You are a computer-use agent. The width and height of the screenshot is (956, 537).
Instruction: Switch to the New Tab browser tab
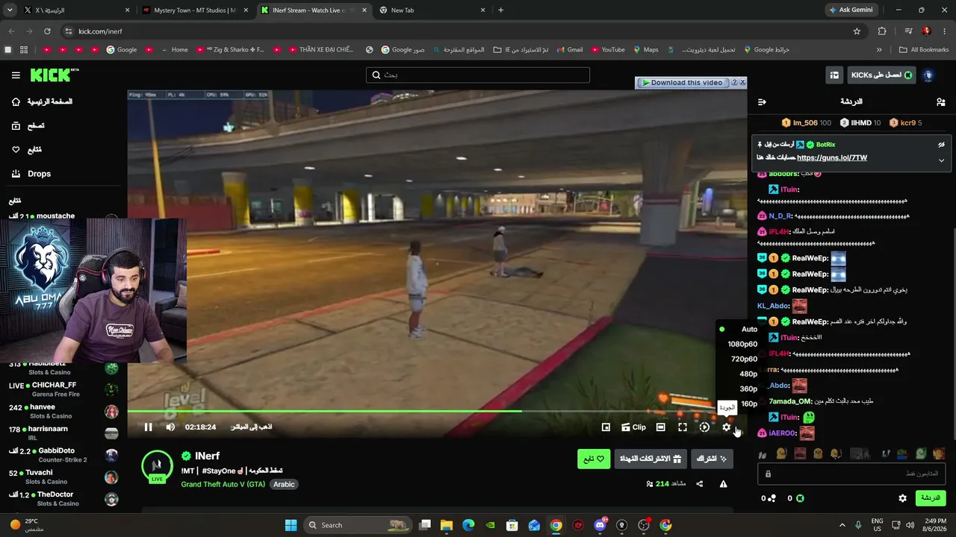coord(433,10)
